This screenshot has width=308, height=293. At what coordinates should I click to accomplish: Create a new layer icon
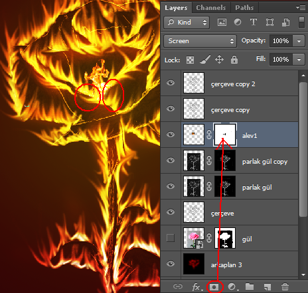pyautogui.click(x=268, y=287)
